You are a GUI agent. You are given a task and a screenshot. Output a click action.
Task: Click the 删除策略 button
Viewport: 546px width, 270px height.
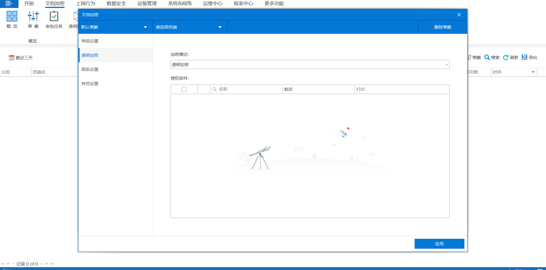coord(442,27)
